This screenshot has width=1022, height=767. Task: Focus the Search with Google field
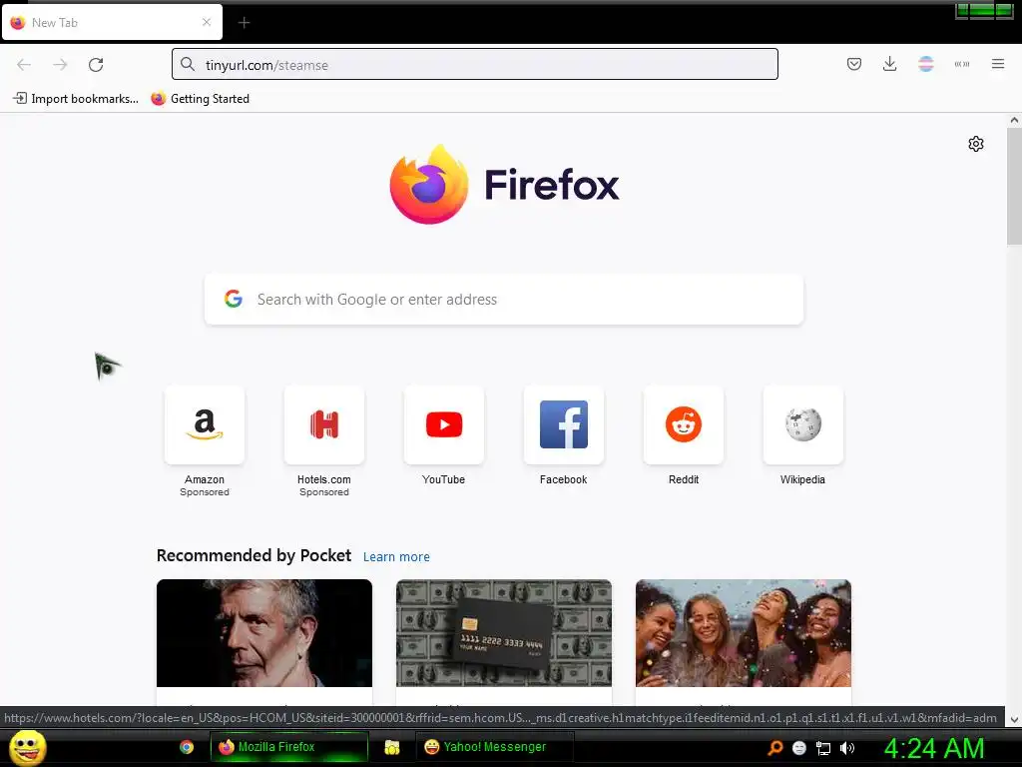pos(504,300)
